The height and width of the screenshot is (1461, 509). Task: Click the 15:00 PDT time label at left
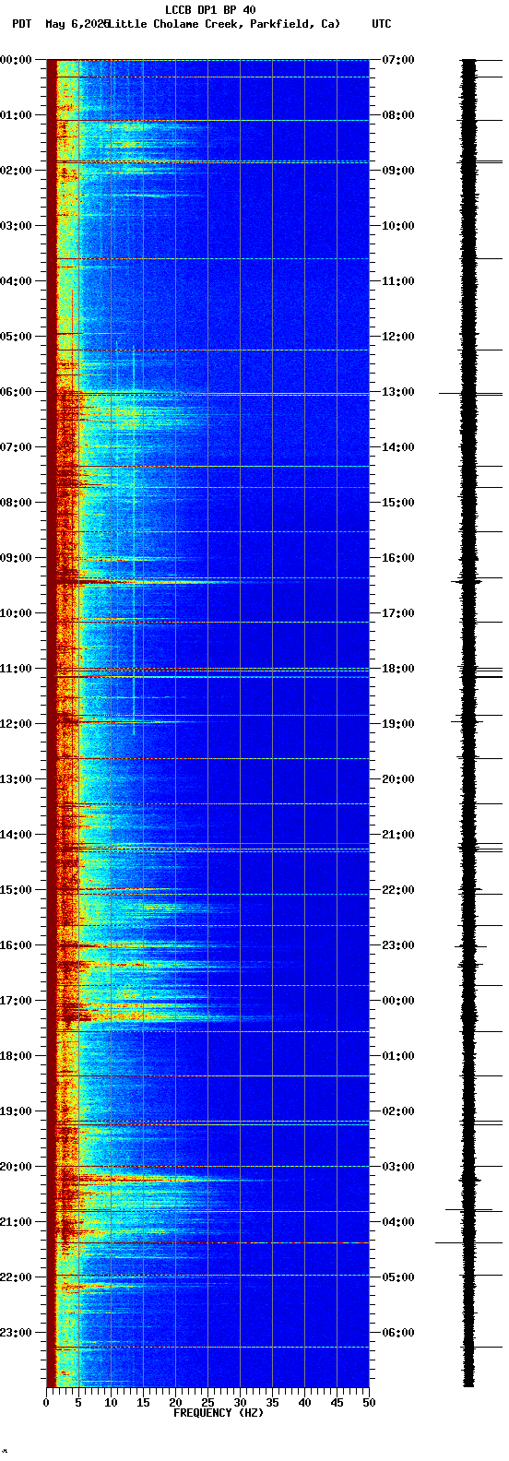pos(17,890)
